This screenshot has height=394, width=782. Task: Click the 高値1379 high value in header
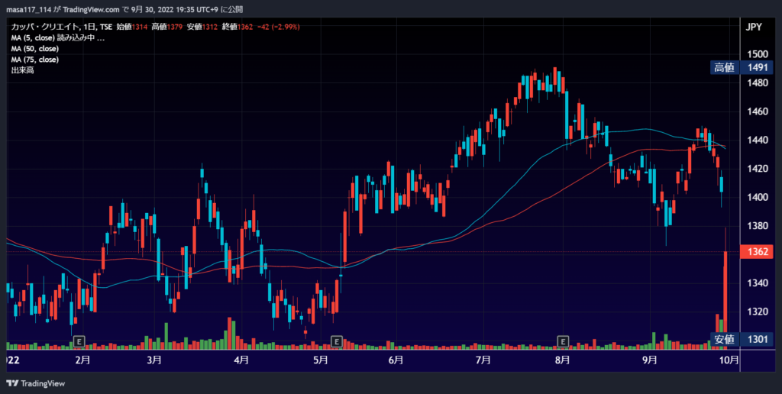167,27
